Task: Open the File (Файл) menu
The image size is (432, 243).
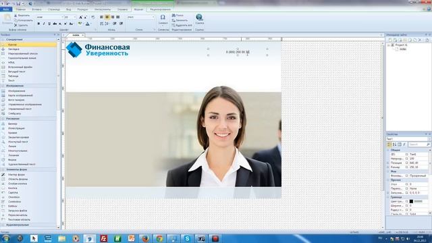Action: (x=6, y=9)
